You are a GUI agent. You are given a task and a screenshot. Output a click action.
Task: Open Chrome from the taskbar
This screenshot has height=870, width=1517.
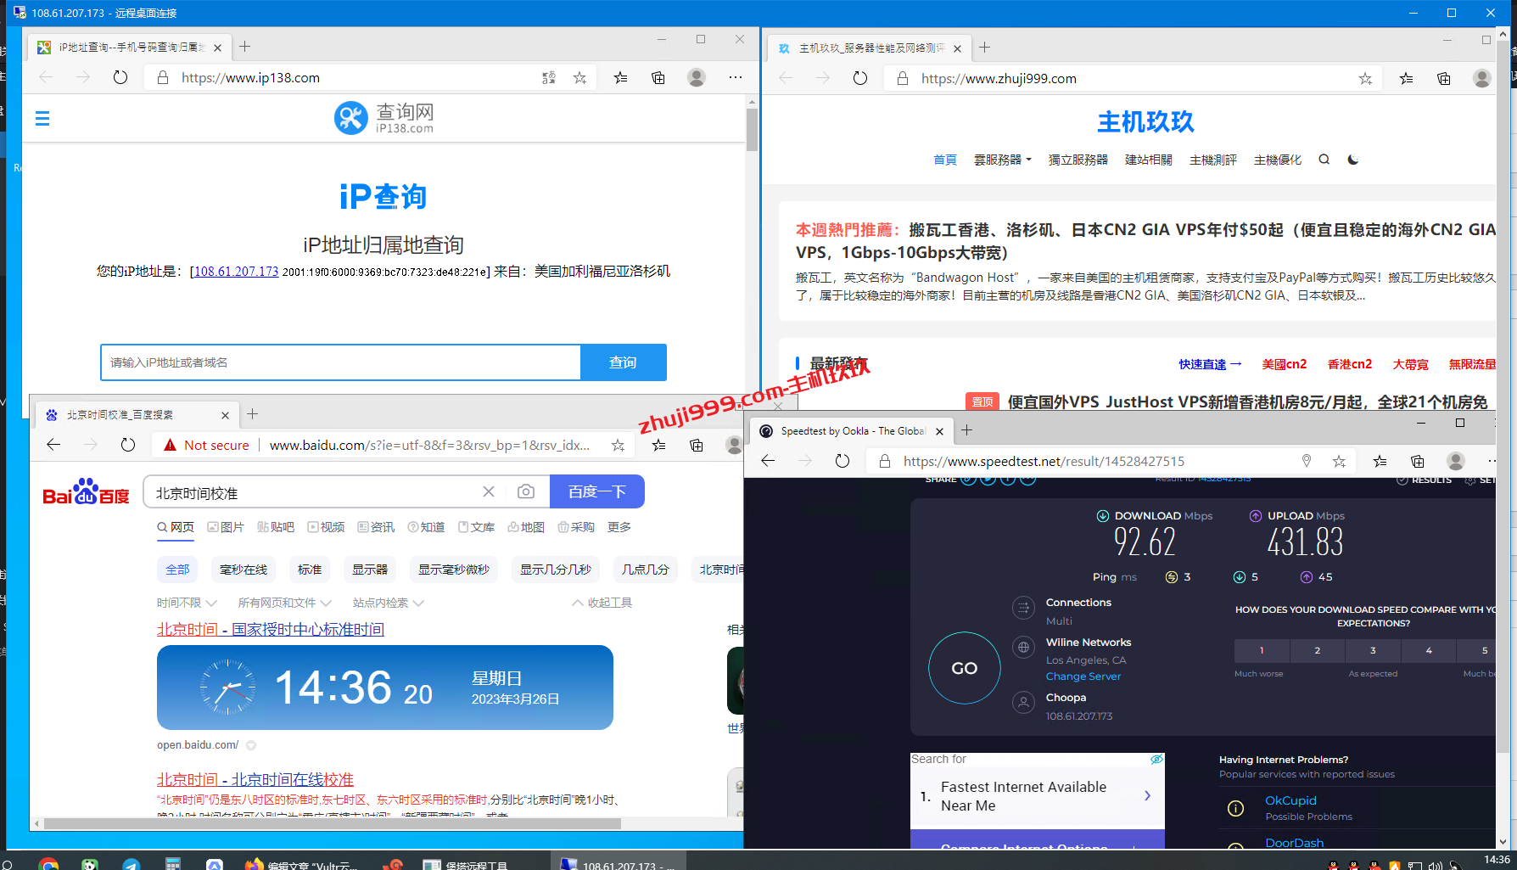(48, 863)
